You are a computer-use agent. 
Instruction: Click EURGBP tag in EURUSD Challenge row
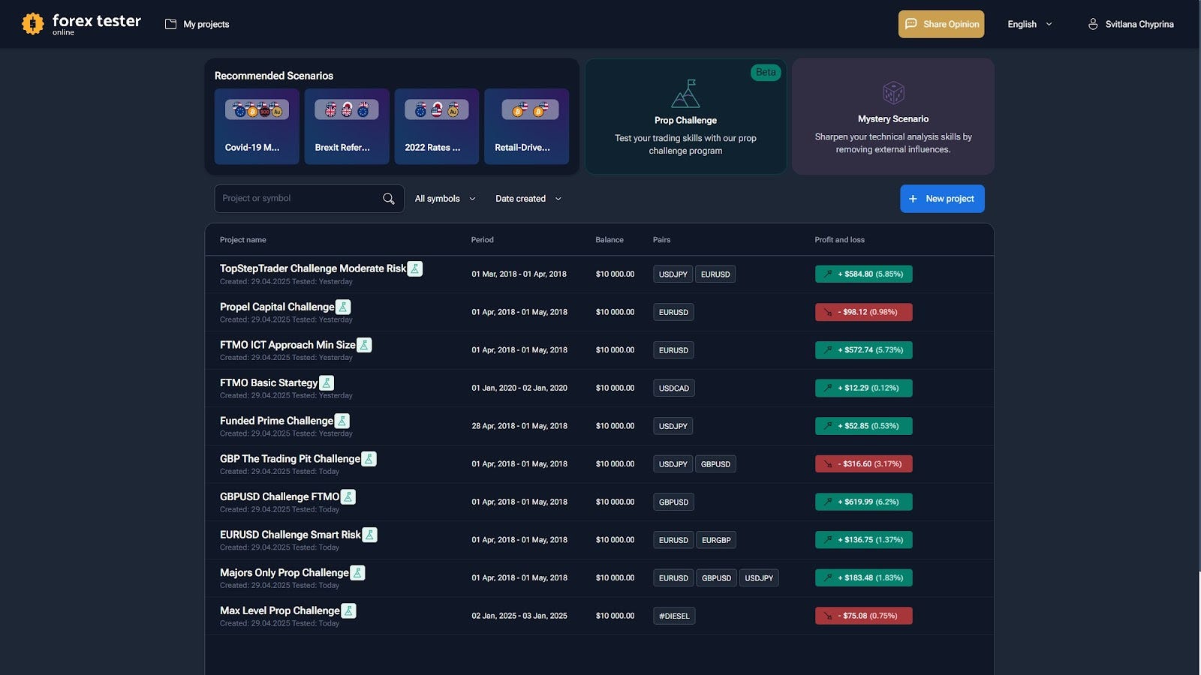716,540
